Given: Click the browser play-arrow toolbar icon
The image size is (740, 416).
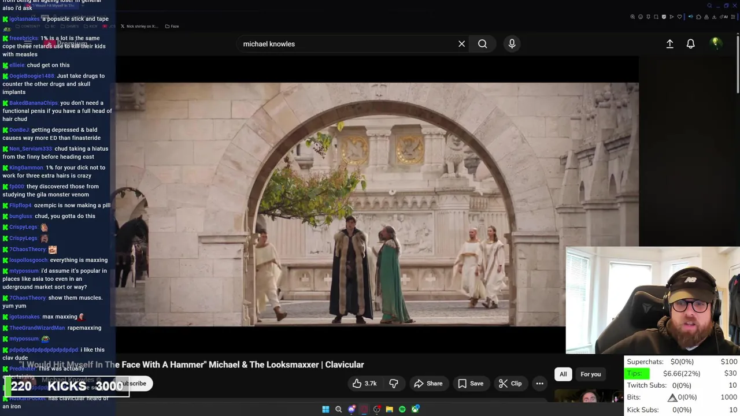Looking at the screenshot, I should (x=671, y=17).
